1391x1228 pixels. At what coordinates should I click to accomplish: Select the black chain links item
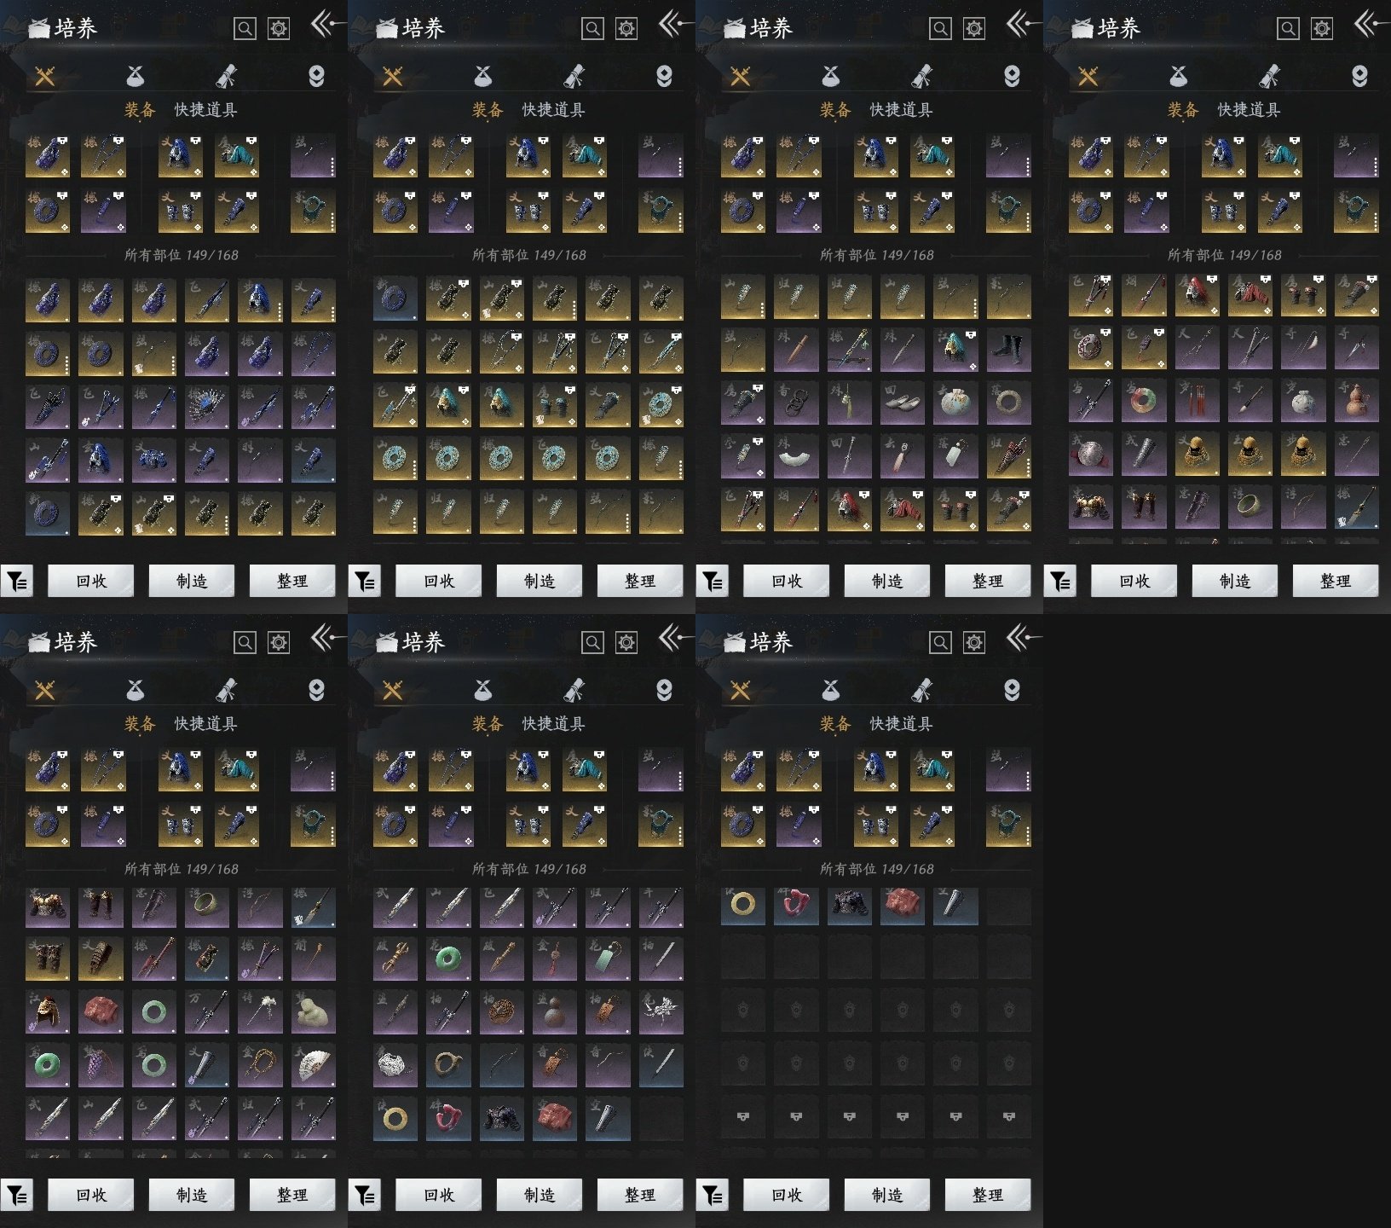coord(796,404)
